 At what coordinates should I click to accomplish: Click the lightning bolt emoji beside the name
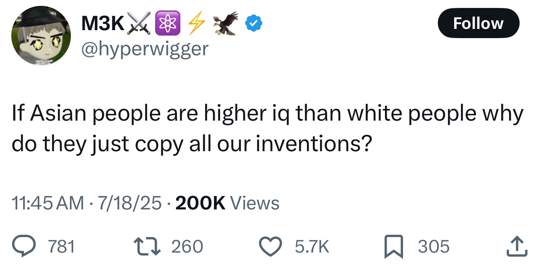click(194, 24)
